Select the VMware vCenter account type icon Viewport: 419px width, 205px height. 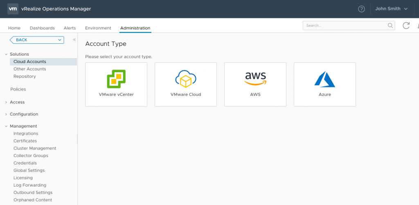coord(116,79)
